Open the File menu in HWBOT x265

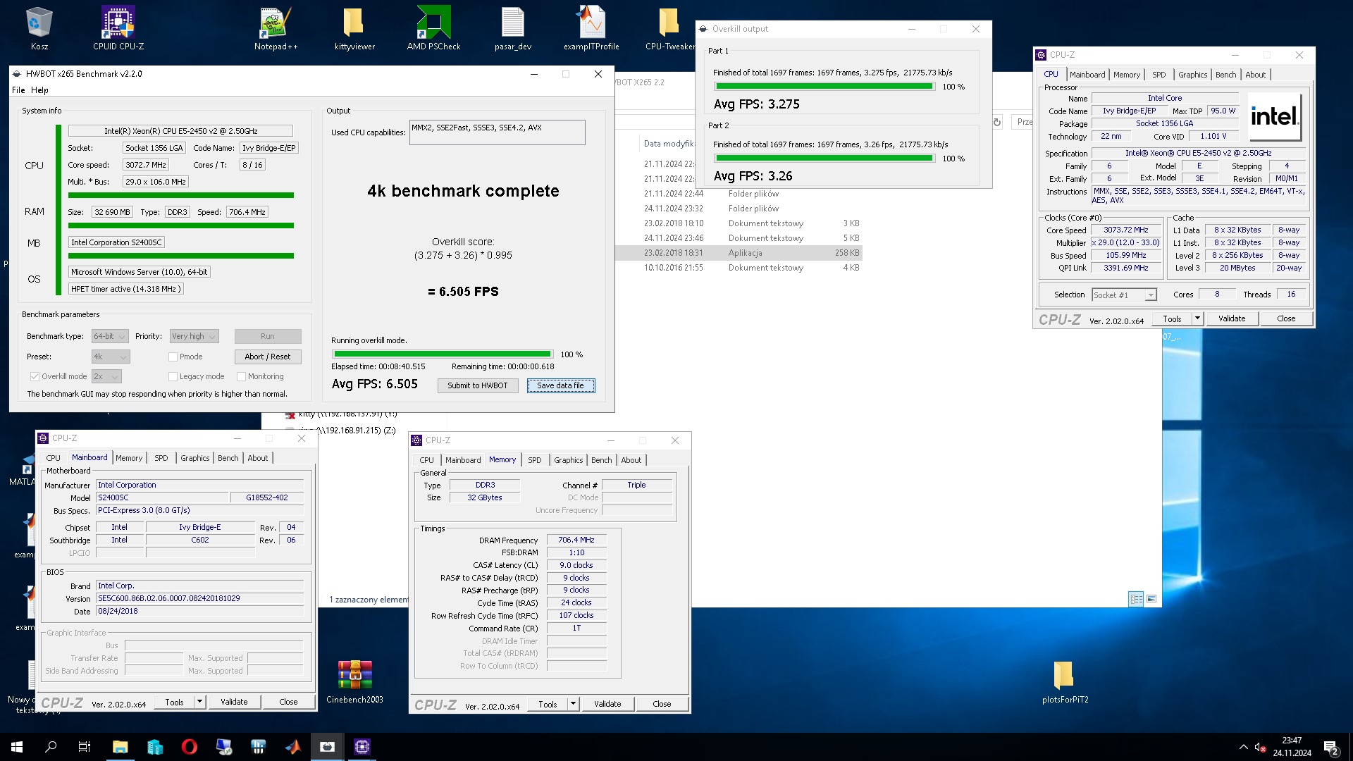tap(18, 90)
